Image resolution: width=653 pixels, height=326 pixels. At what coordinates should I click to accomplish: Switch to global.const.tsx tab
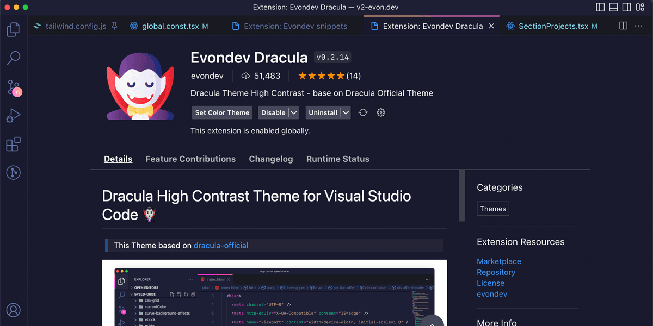point(169,26)
